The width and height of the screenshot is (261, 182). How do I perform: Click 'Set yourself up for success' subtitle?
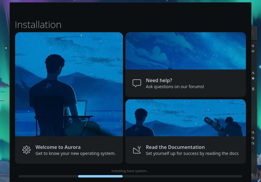(192, 153)
